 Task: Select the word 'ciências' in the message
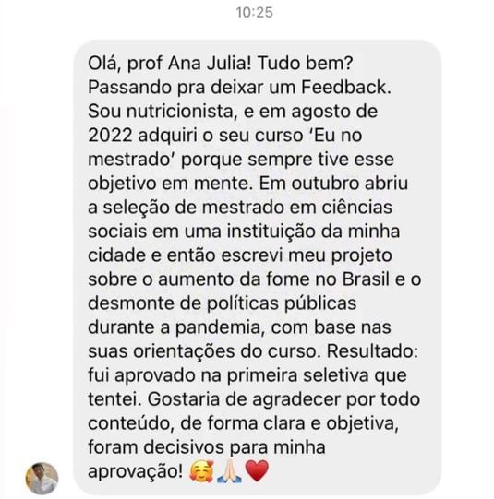[357, 208]
